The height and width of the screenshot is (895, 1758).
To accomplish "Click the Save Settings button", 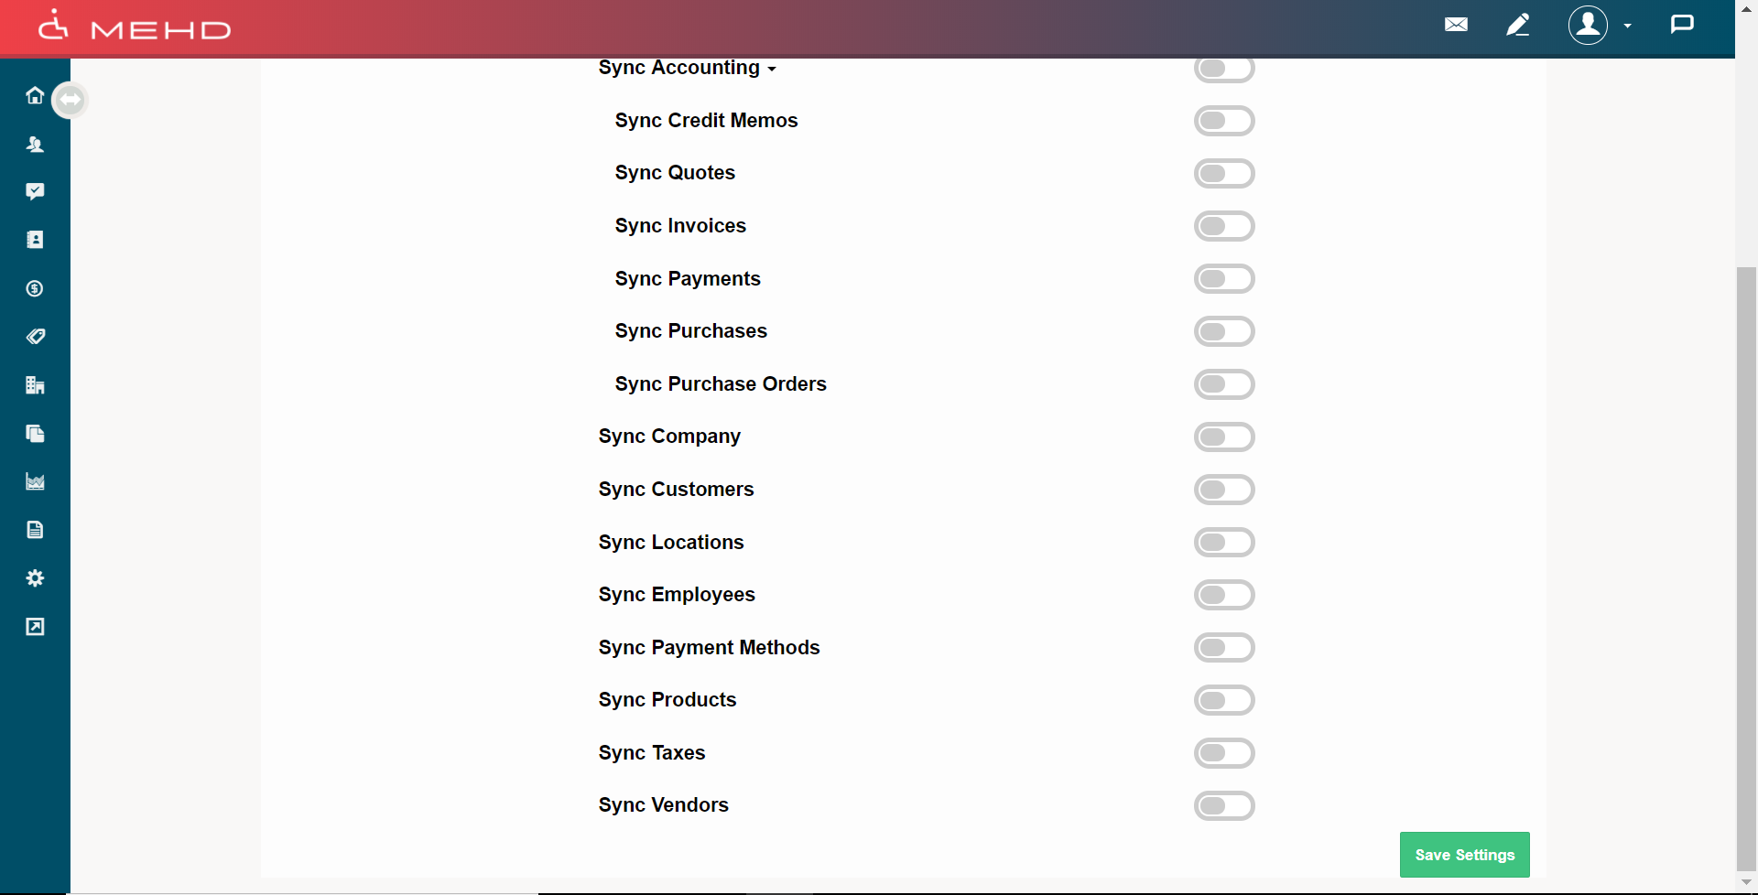I will tap(1464, 855).
